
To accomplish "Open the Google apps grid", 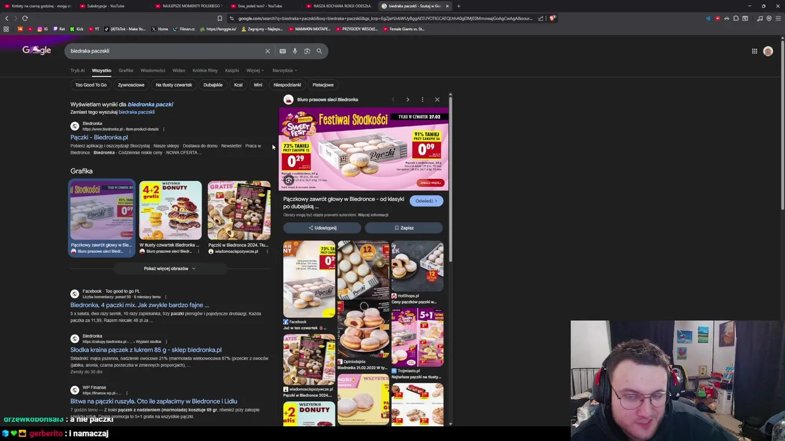I will (x=754, y=51).
